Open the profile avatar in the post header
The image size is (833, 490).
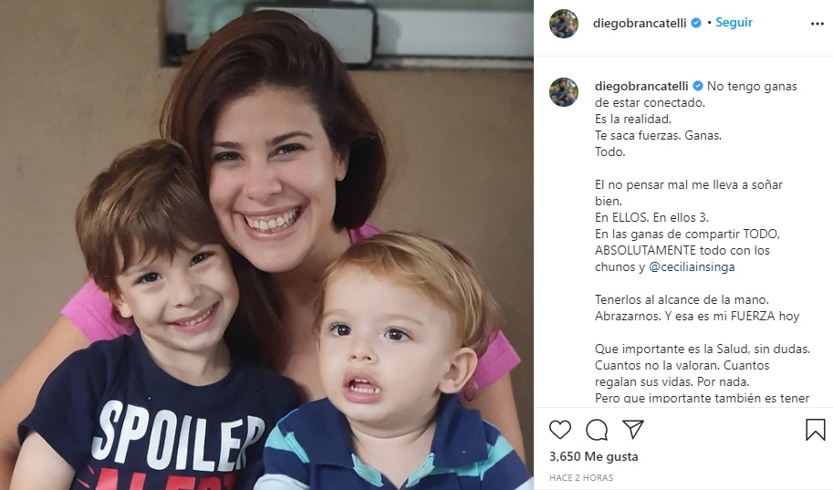pyautogui.click(x=564, y=24)
